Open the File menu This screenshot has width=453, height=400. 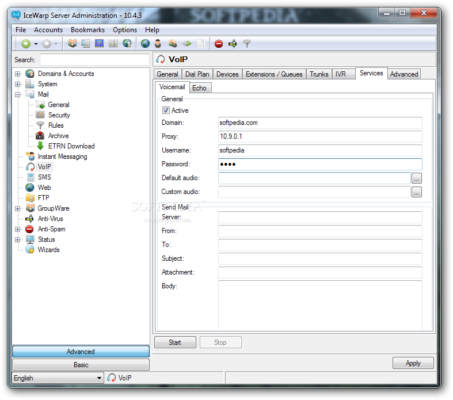21,30
